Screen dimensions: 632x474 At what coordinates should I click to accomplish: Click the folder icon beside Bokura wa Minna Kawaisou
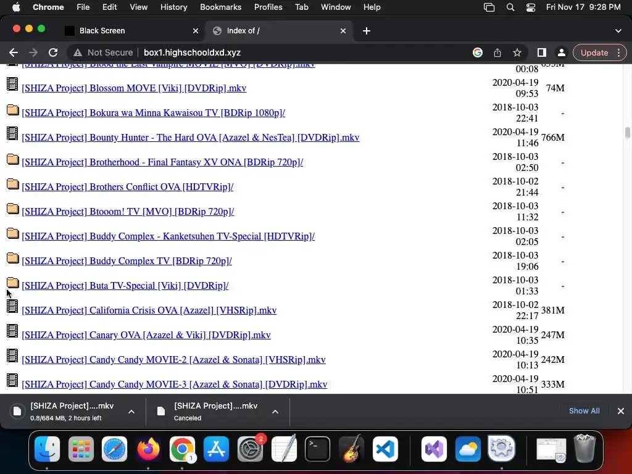(x=13, y=109)
